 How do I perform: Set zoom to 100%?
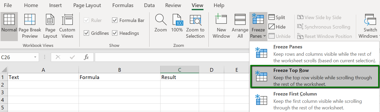[x=177, y=26]
